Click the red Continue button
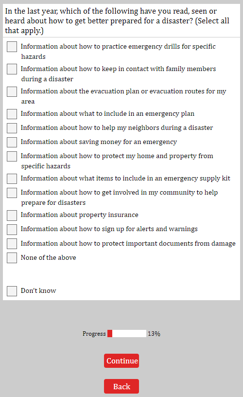Screen dimensions: 243x397 pos(121,361)
